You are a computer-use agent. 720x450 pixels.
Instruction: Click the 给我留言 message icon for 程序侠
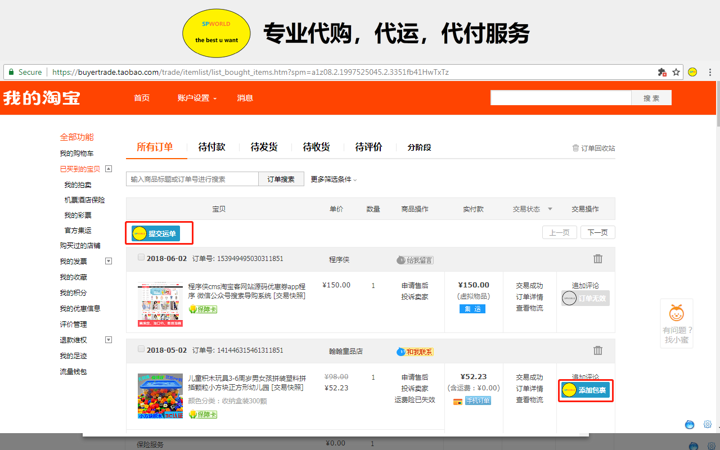point(415,260)
